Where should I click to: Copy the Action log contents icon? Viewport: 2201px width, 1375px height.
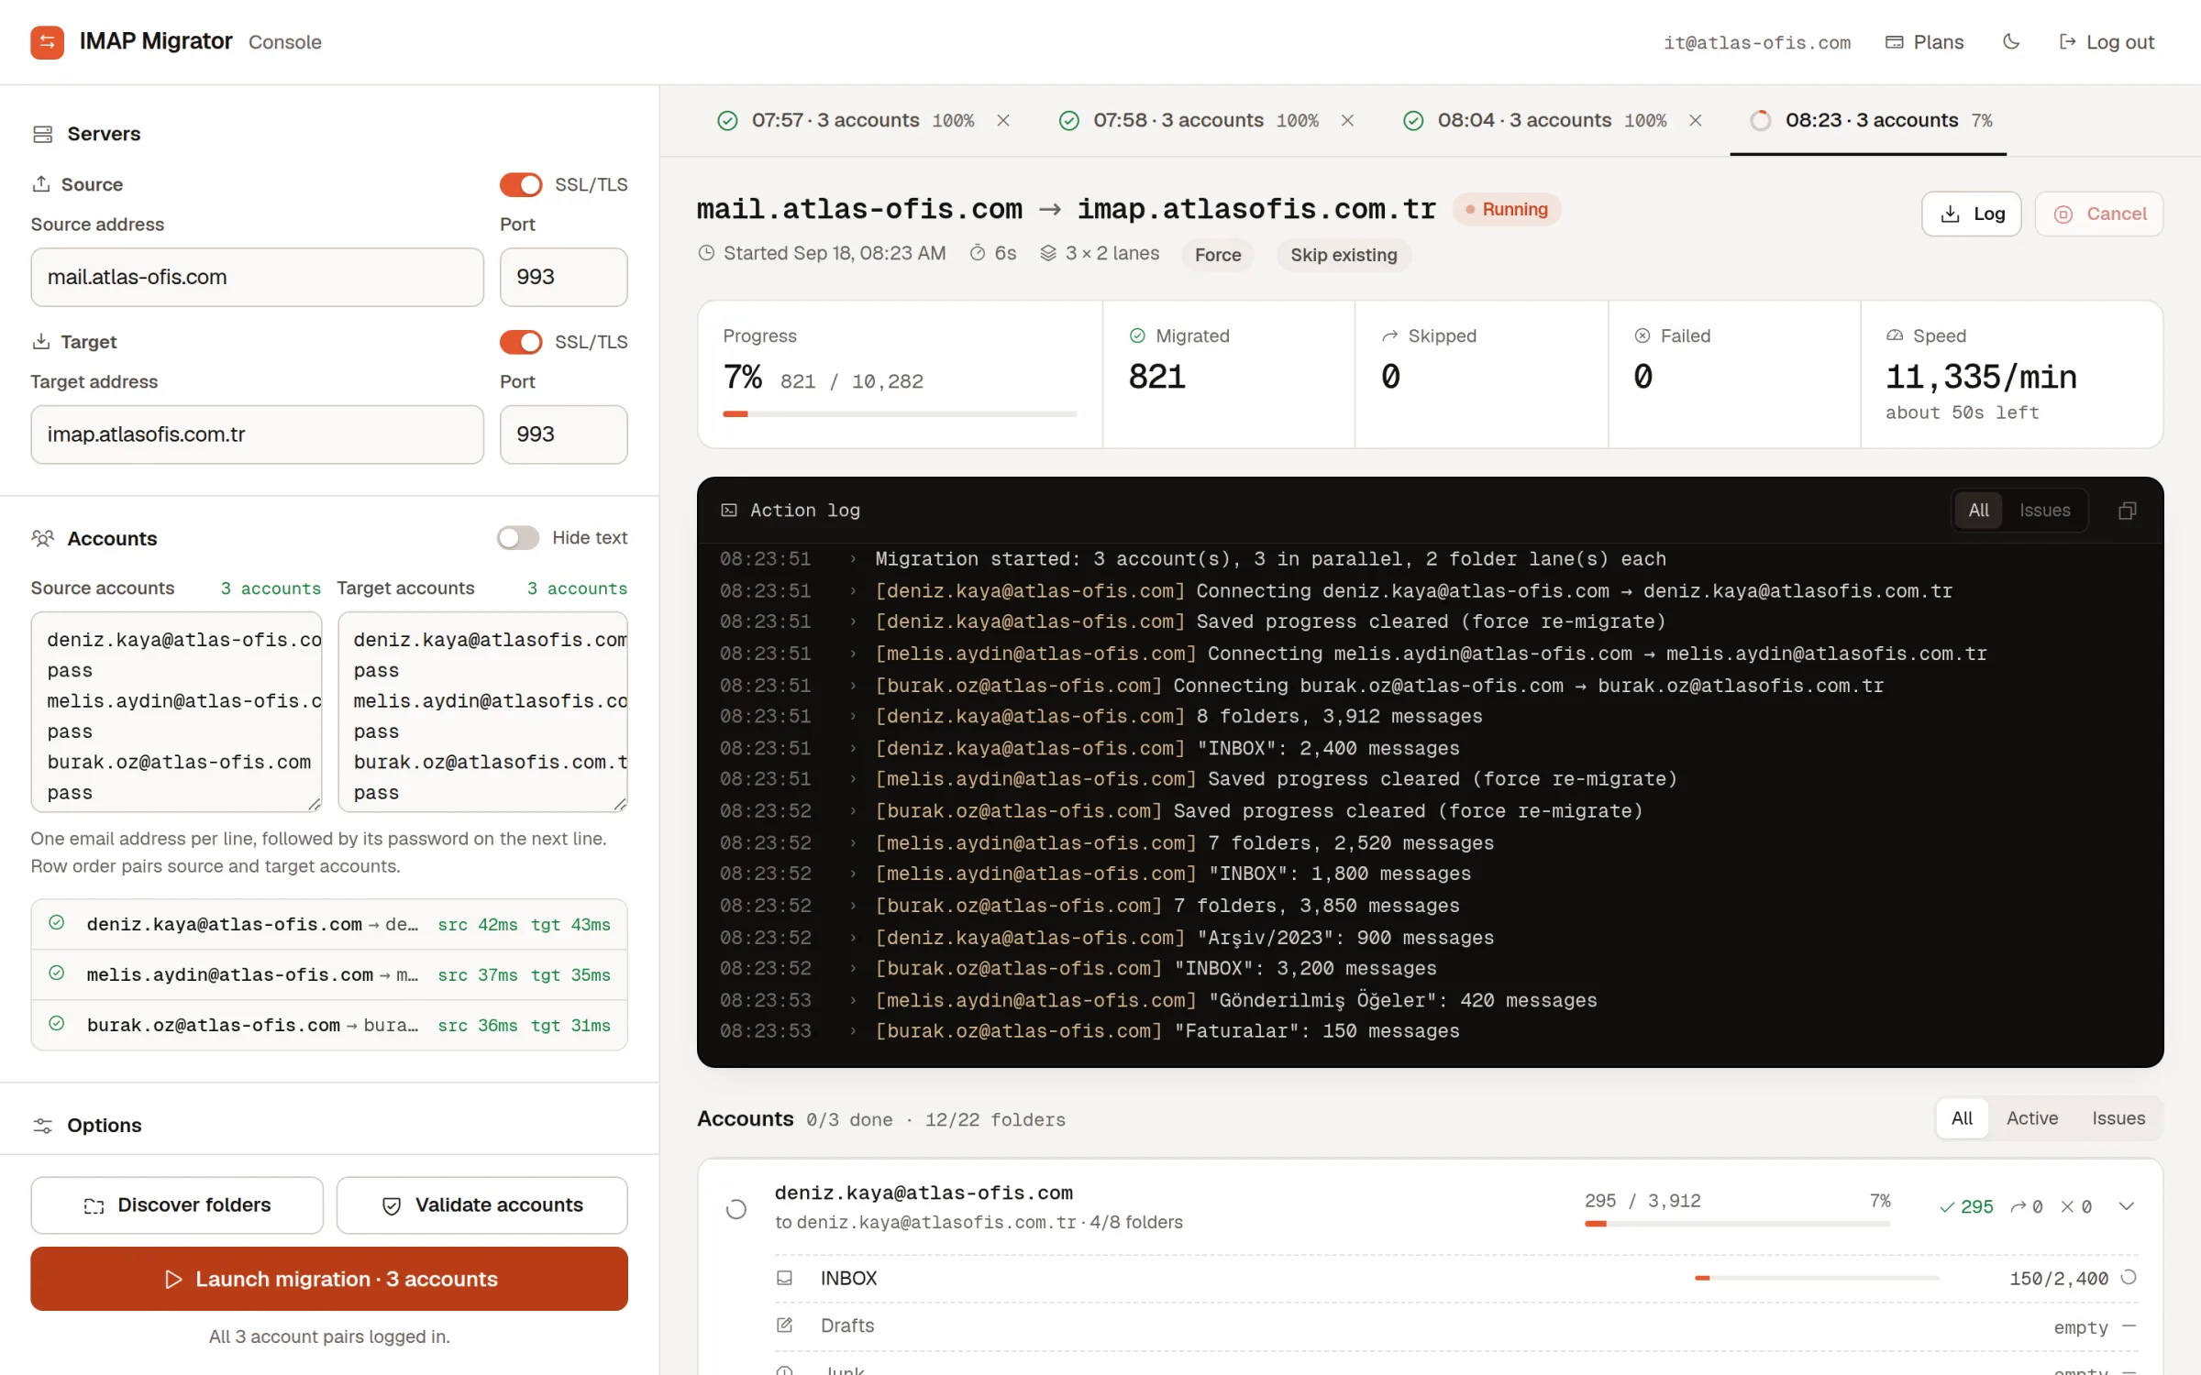(x=2128, y=510)
